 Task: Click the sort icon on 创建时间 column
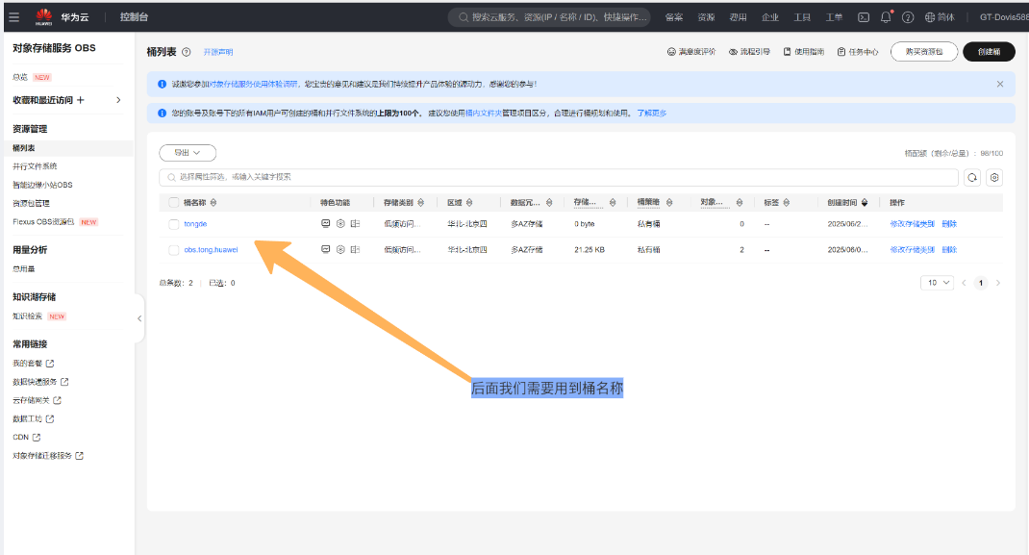(x=865, y=203)
